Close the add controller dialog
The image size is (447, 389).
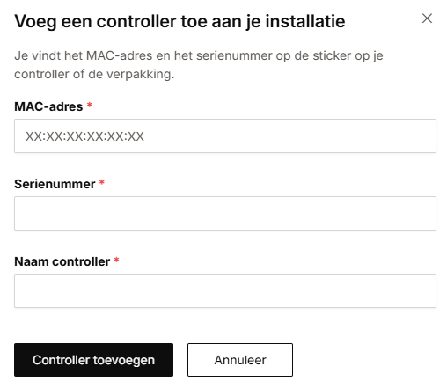click(x=427, y=18)
